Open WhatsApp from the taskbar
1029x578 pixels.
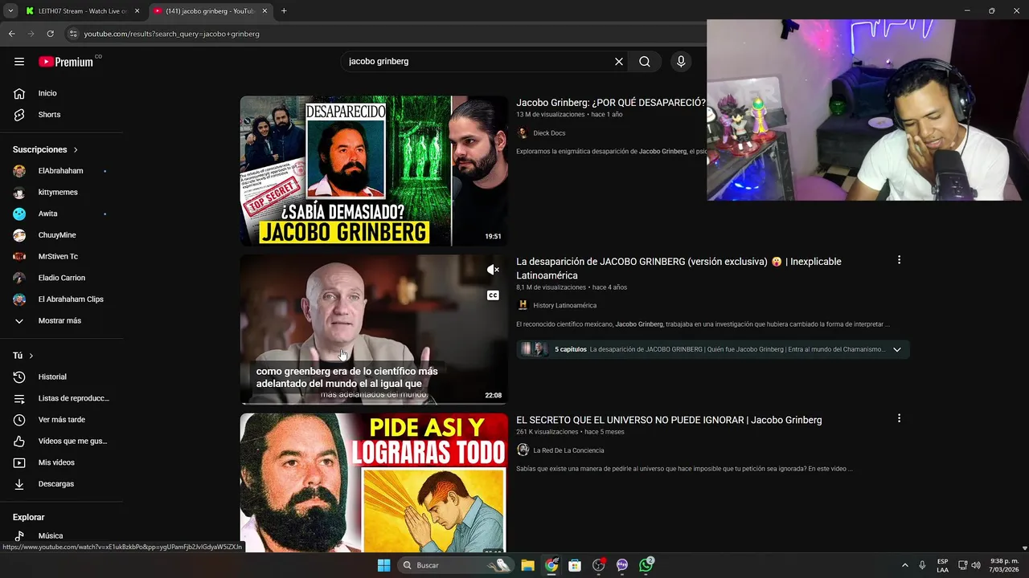pyautogui.click(x=646, y=565)
